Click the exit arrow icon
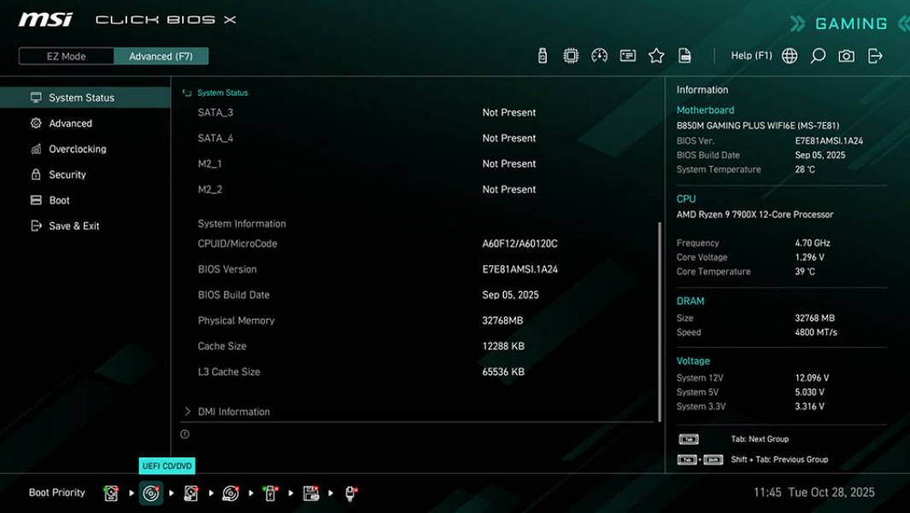The width and height of the screenshot is (910, 513). tap(873, 55)
